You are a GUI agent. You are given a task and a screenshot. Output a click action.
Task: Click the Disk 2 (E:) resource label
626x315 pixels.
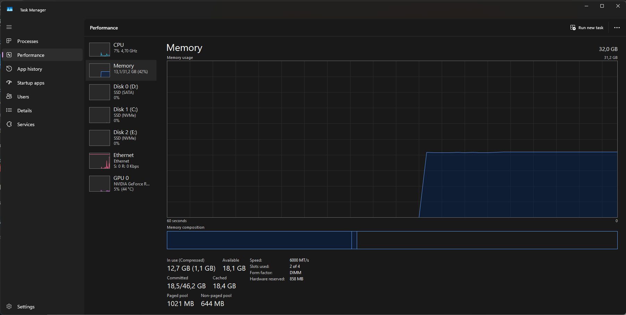click(125, 132)
